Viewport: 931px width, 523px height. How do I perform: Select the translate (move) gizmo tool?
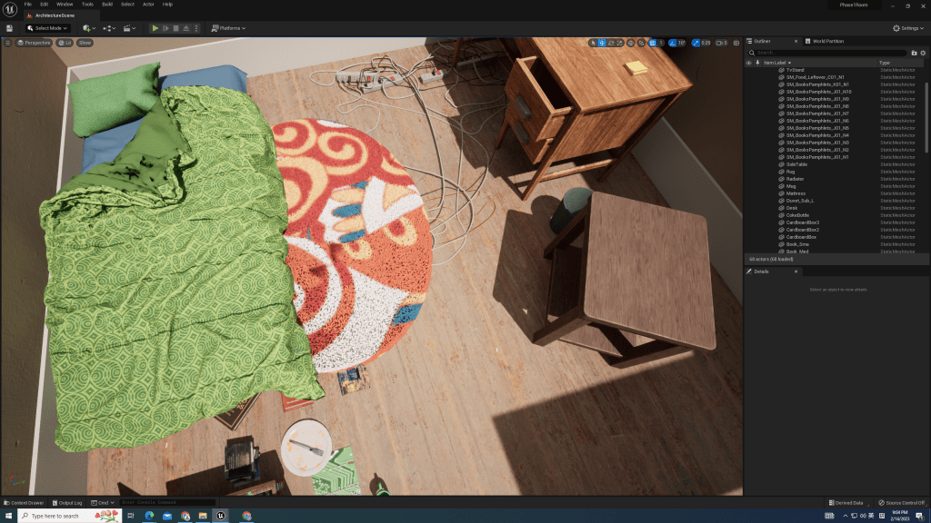point(602,43)
